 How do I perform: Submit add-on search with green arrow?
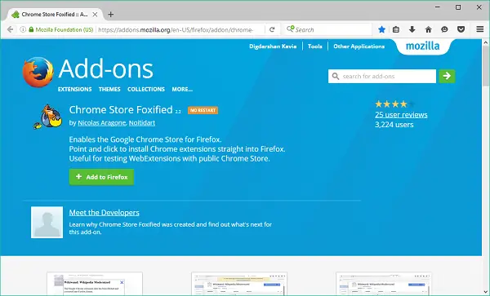[447, 76]
